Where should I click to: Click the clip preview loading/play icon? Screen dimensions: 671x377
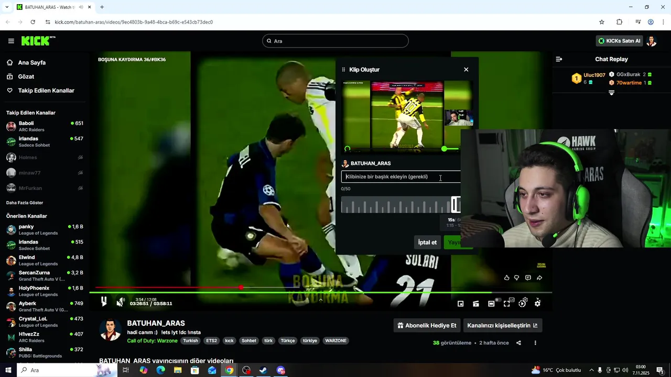click(347, 149)
